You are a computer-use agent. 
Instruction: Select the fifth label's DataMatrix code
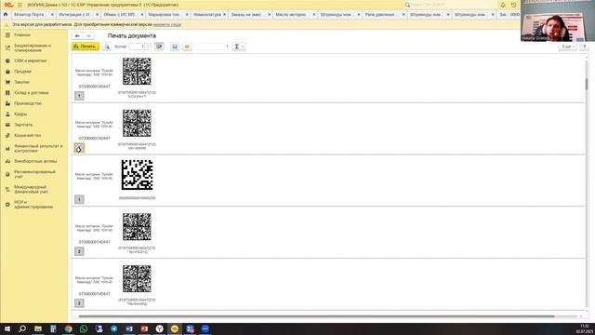tap(137, 279)
